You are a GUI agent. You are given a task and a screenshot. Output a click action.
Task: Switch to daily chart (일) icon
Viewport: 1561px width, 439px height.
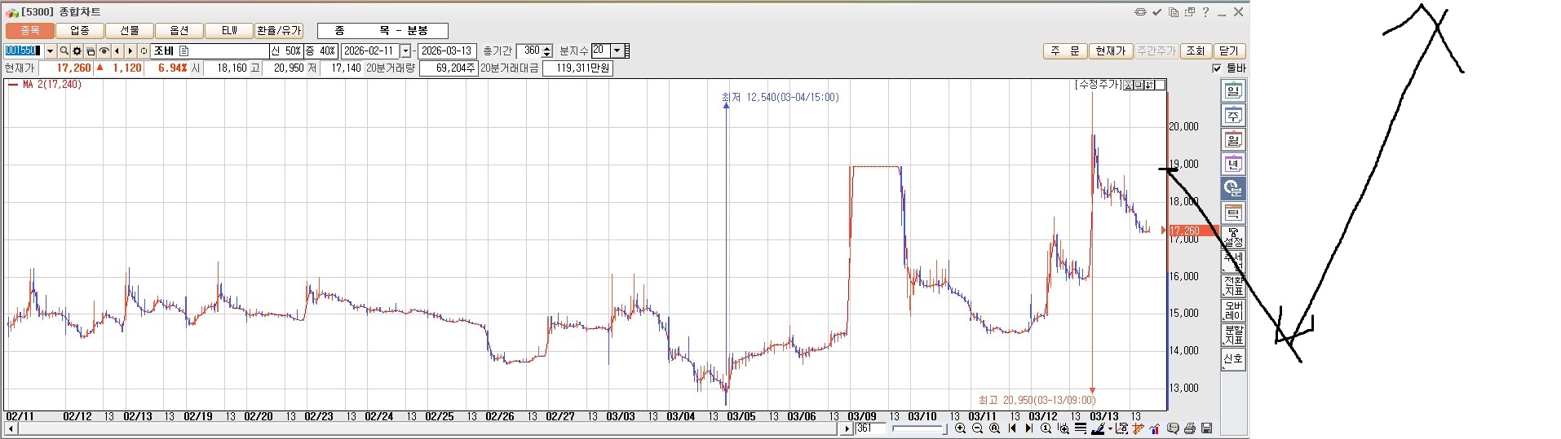tap(1232, 91)
